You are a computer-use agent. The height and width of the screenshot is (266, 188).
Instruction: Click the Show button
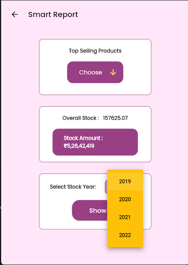pyautogui.click(x=90, y=210)
